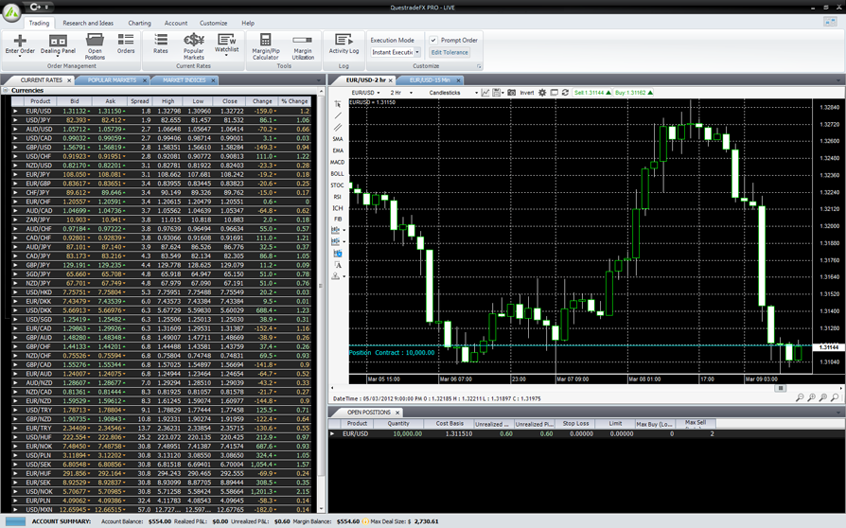Take a chart snapshot with camera icon
846x528 pixels.
pyautogui.click(x=512, y=93)
